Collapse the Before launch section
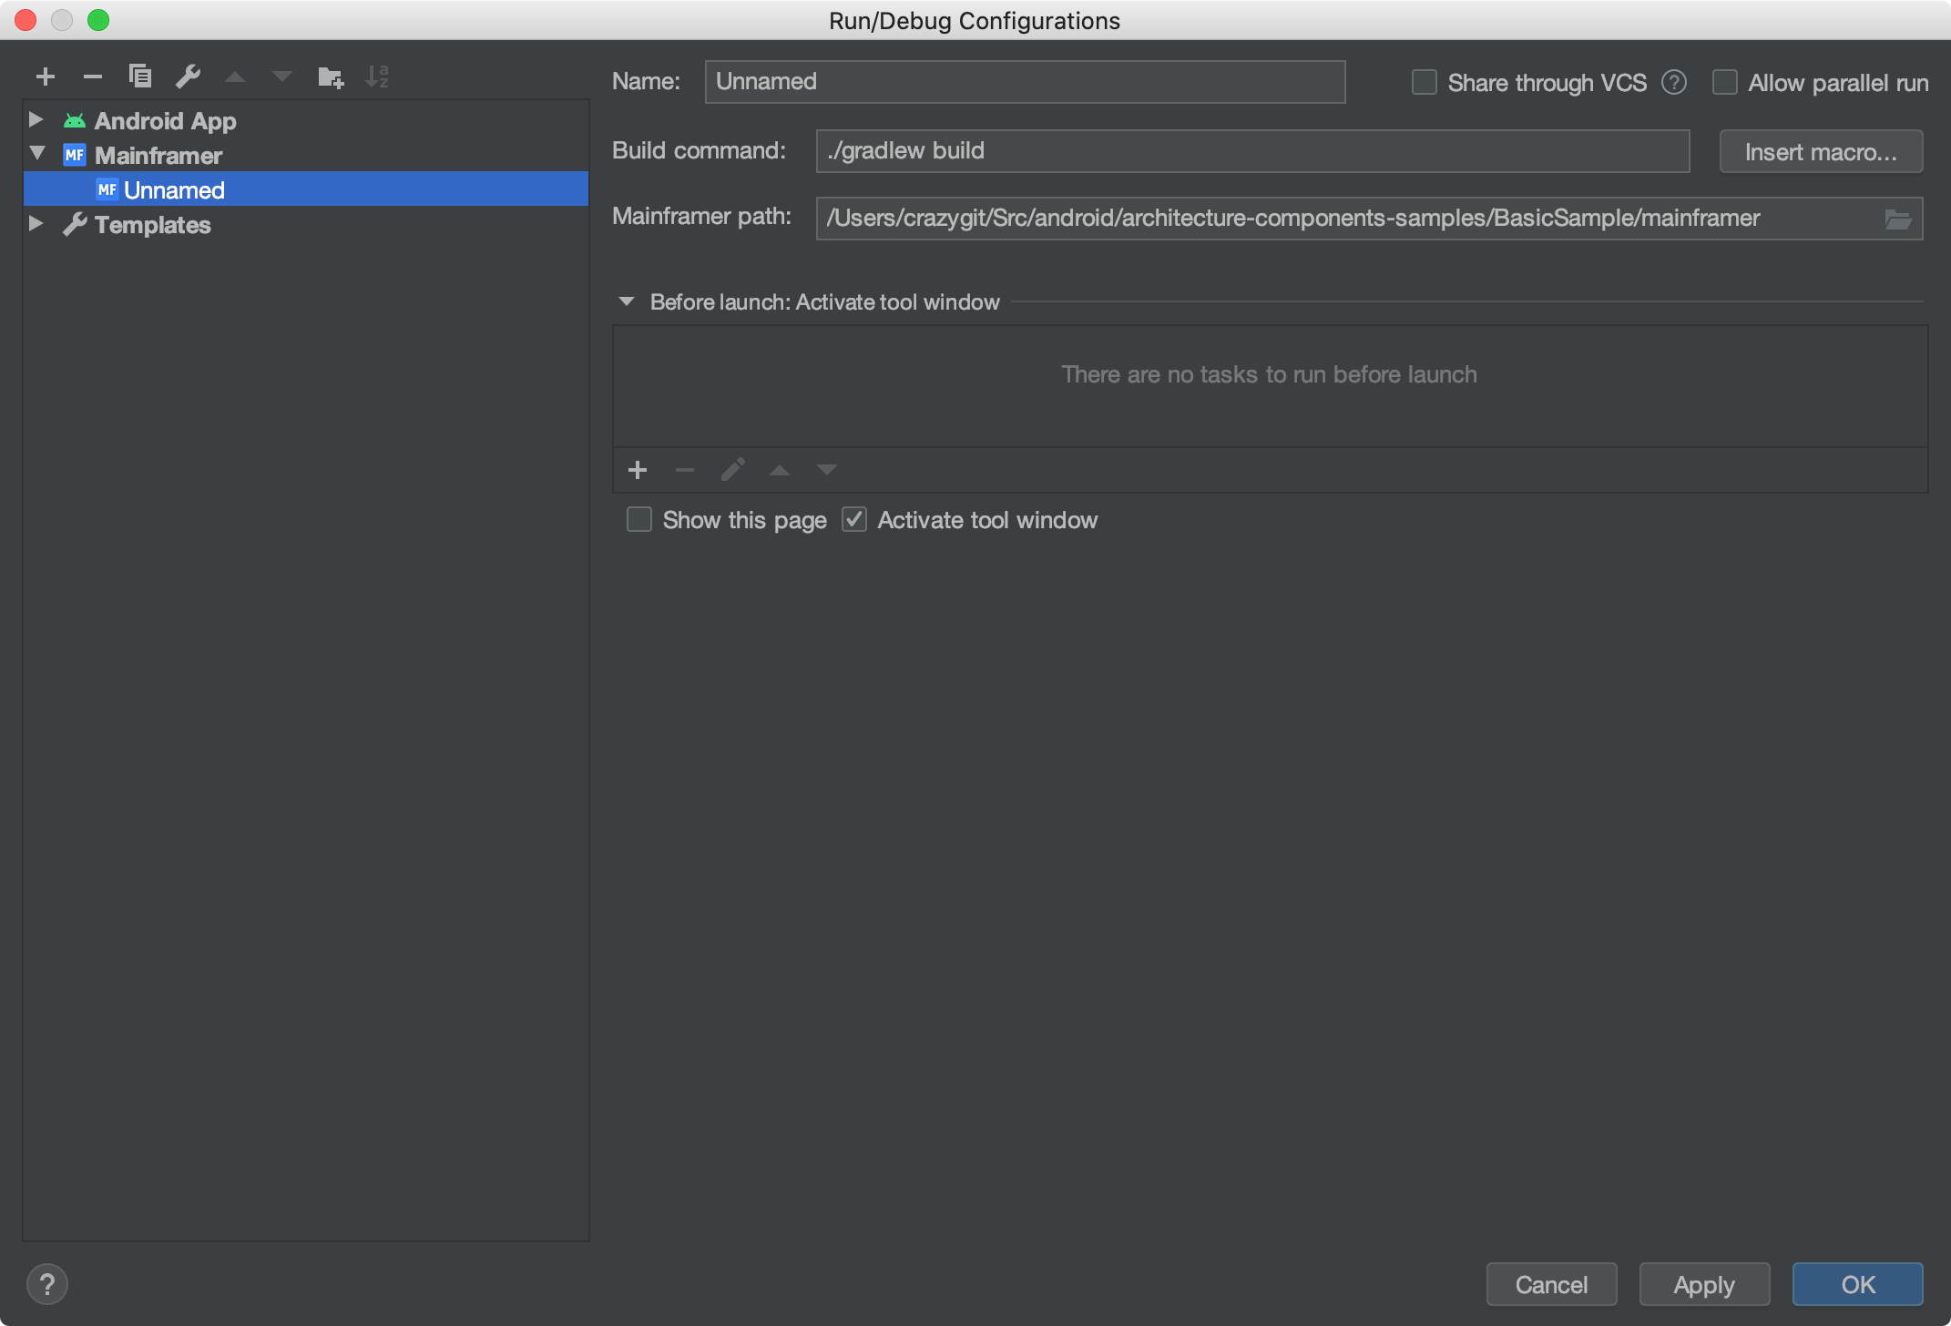This screenshot has height=1326, width=1951. point(627,302)
